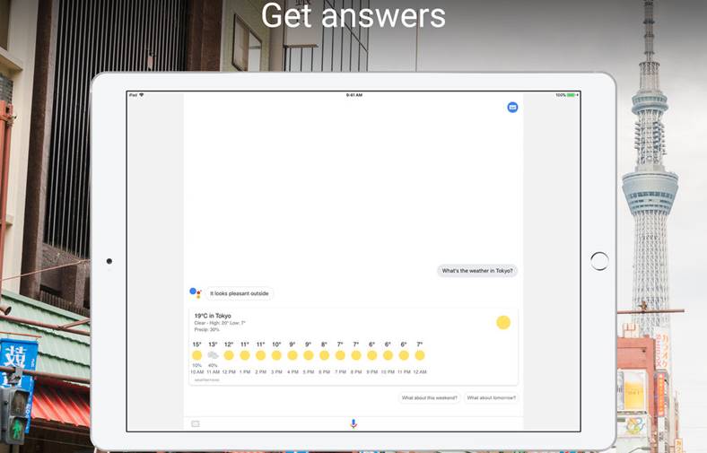Tap the "What about tomorrow?" suggestion
Viewport: 707px width, 453px height.
tap(491, 398)
